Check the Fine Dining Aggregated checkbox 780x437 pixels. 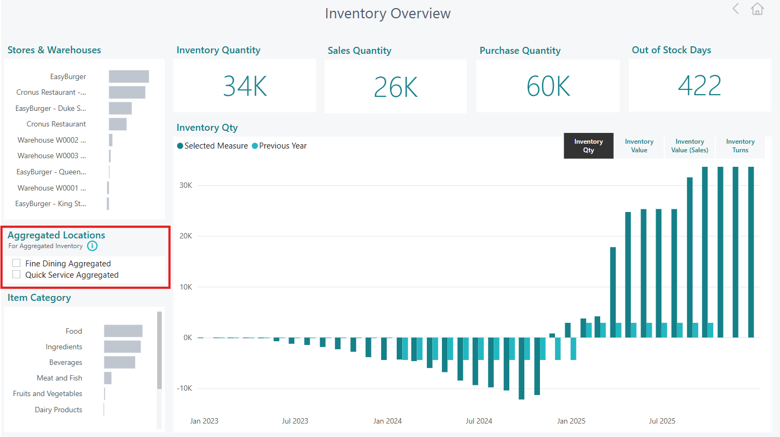point(17,263)
